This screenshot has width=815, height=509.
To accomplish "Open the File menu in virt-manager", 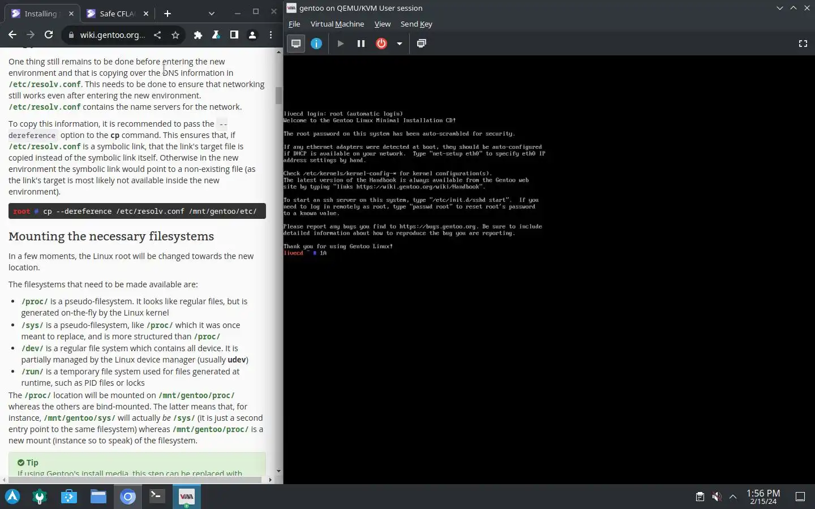I will click(294, 24).
